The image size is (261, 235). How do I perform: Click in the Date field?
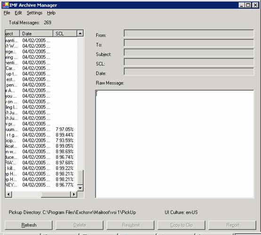189,71
